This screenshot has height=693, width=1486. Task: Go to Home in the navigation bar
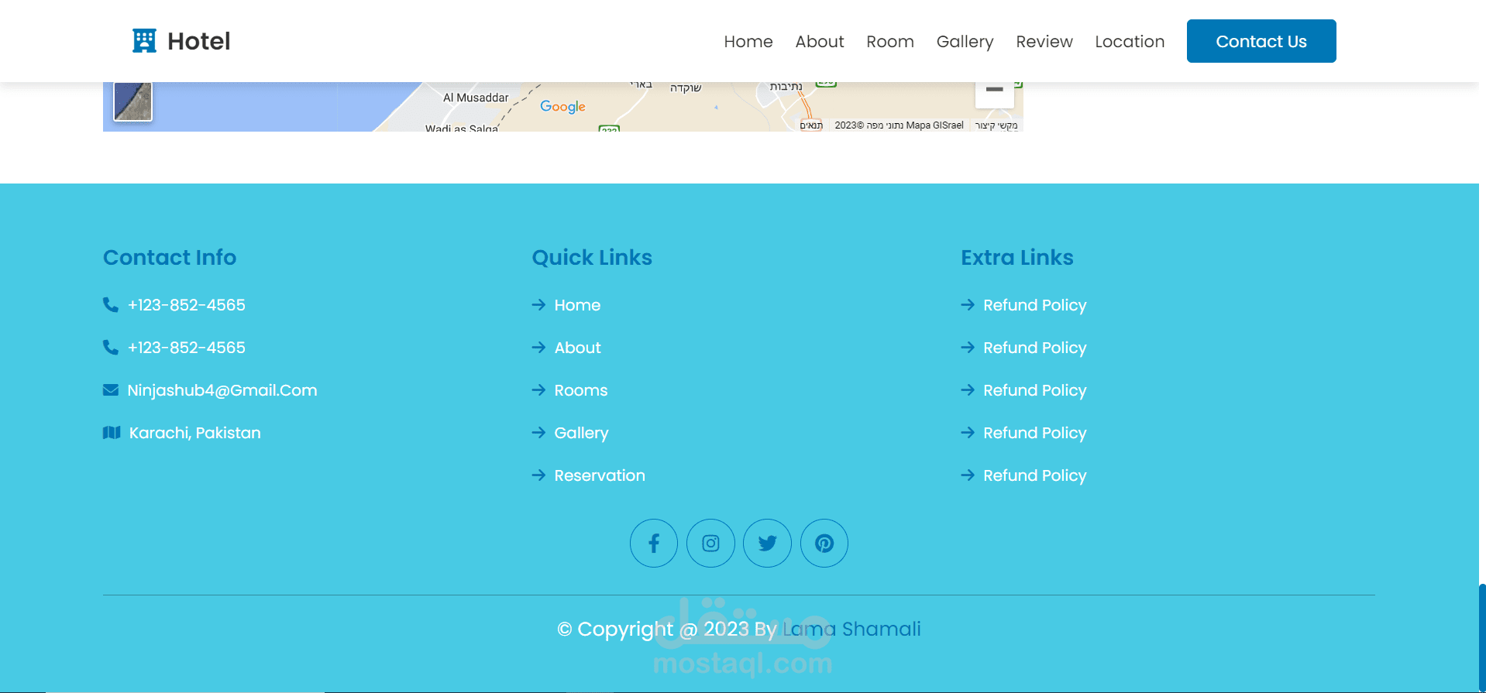pos(748,42)
